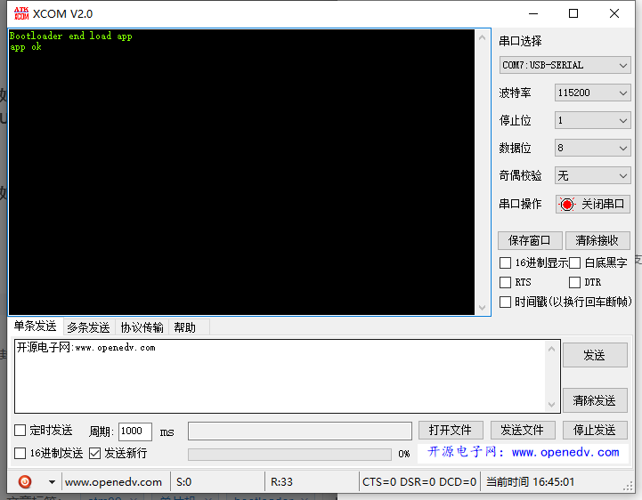Click the CTS=0 DSR=0 DCD=0 status text
The width and height of the screenshot is (642, 500).
(419, 482)
